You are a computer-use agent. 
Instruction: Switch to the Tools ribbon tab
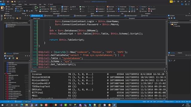26,4
